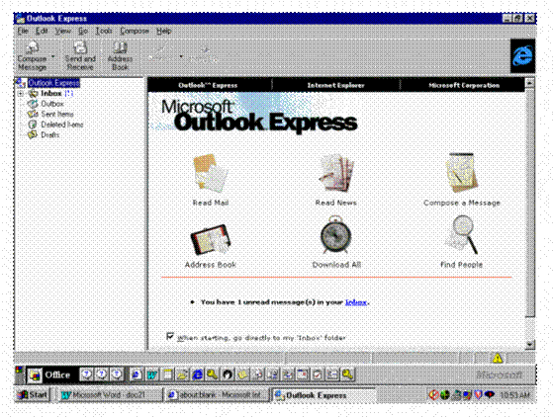Click the yellow warning triangle in status bar
The height and width of the screenshot is (417, 553).
coord(498,359)
